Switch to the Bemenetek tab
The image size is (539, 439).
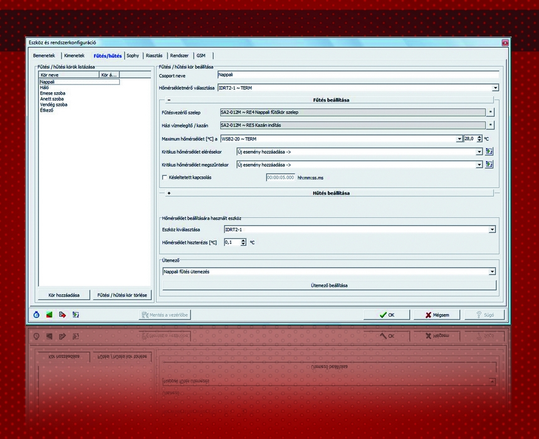[x=44, y=56]
